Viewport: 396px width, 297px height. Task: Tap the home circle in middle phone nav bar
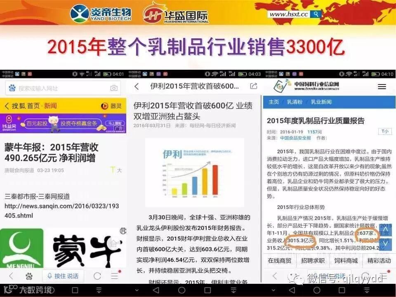(181, 290)
